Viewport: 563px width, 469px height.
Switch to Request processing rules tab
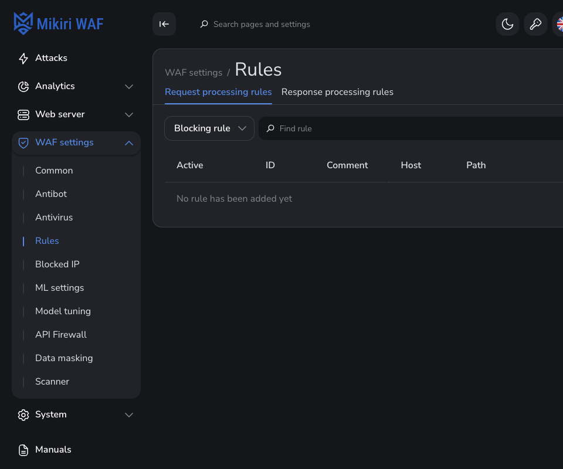[x=218, y=92]
